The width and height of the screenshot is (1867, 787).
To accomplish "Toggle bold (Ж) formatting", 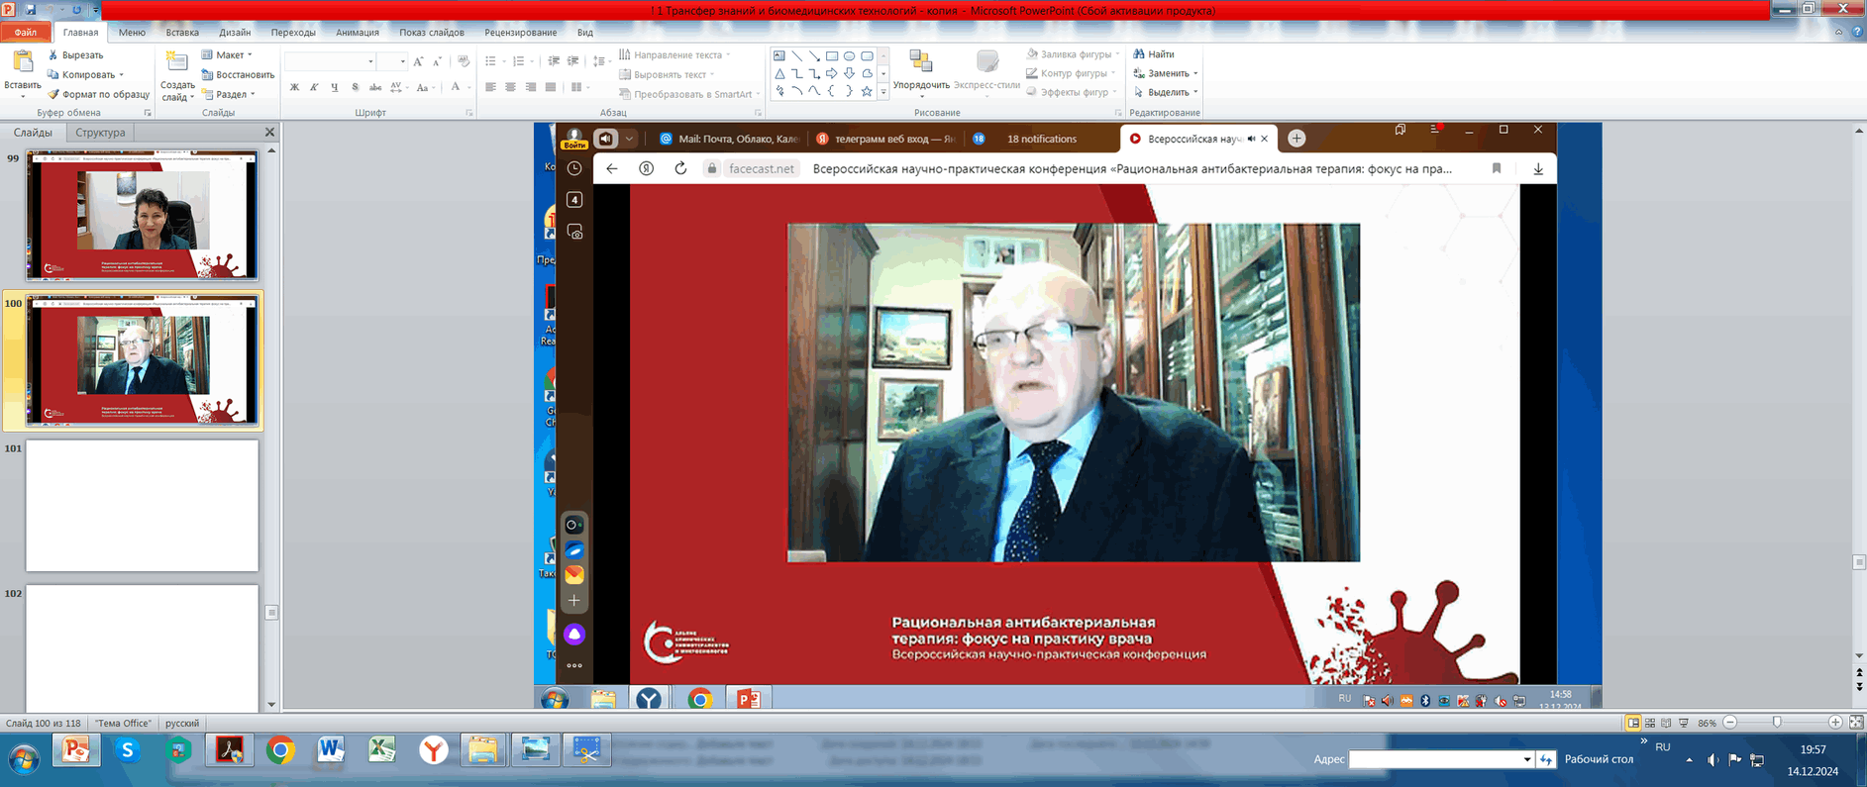I will [x=294, y=87].
